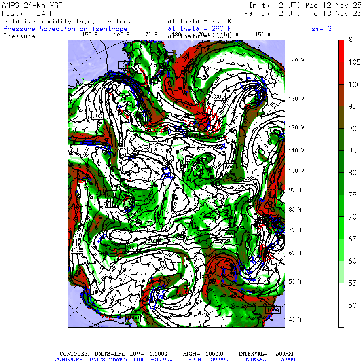The width and height of the screenshot is (364, 364).
Task: Select the blue 'Pressure Advection on isentrope' label
Action: tap(66, 29)
